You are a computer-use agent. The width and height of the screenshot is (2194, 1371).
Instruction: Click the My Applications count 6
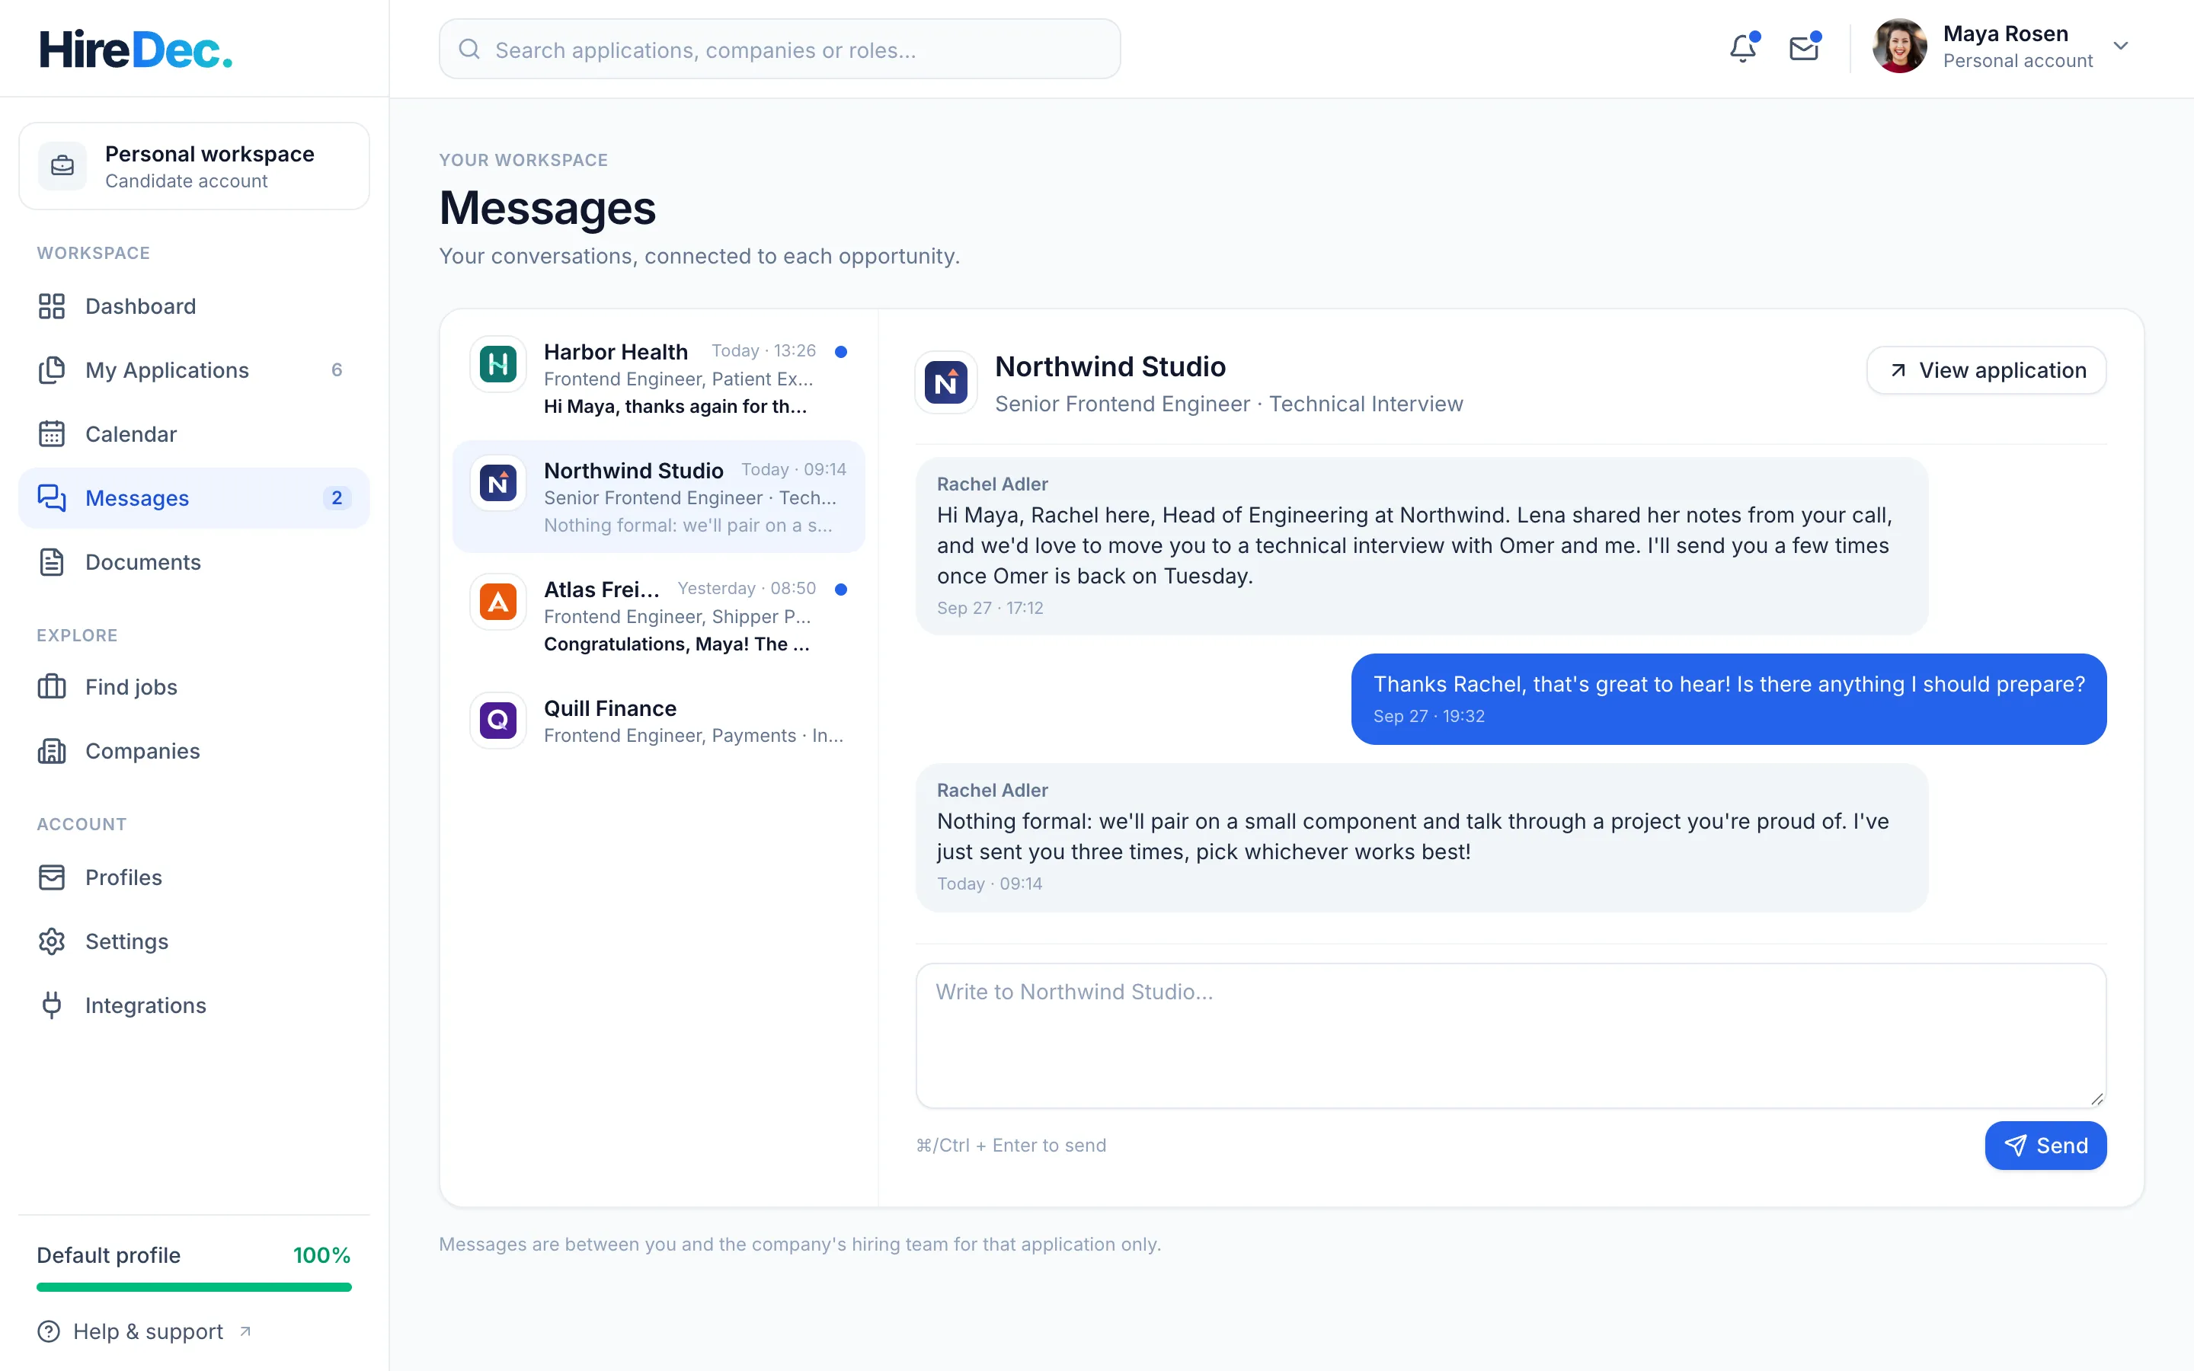337,370
